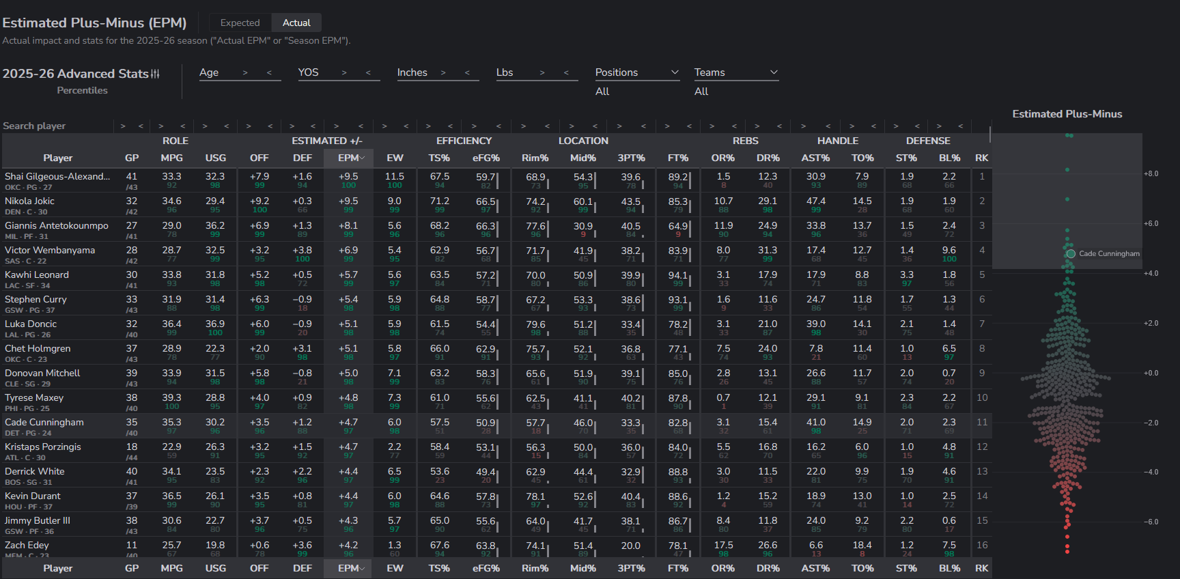Open Cade Cunningham's player row link
Viewport: 1180px width, 579px height.
pos(44,422)
